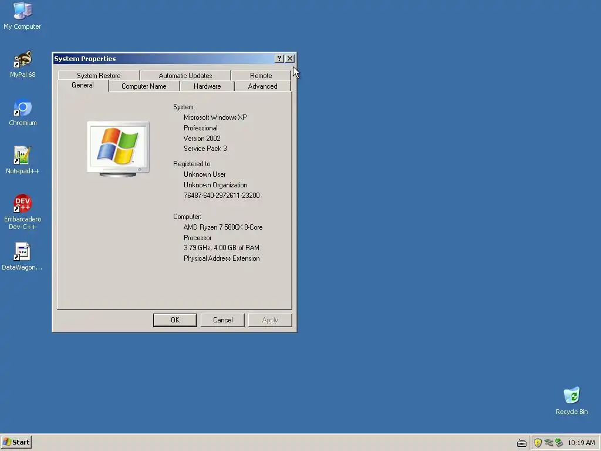This screenshot has height=451, width=601.
Task: Click the network connection tray icon
Action: pos(549,443)
